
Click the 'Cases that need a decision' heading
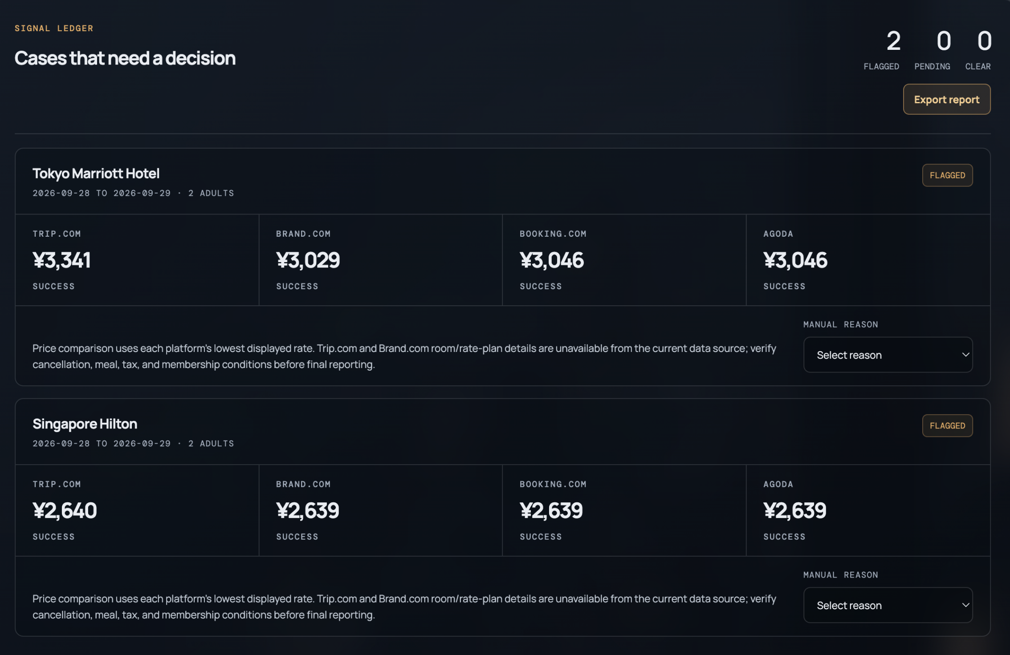(x=125, y=58)
